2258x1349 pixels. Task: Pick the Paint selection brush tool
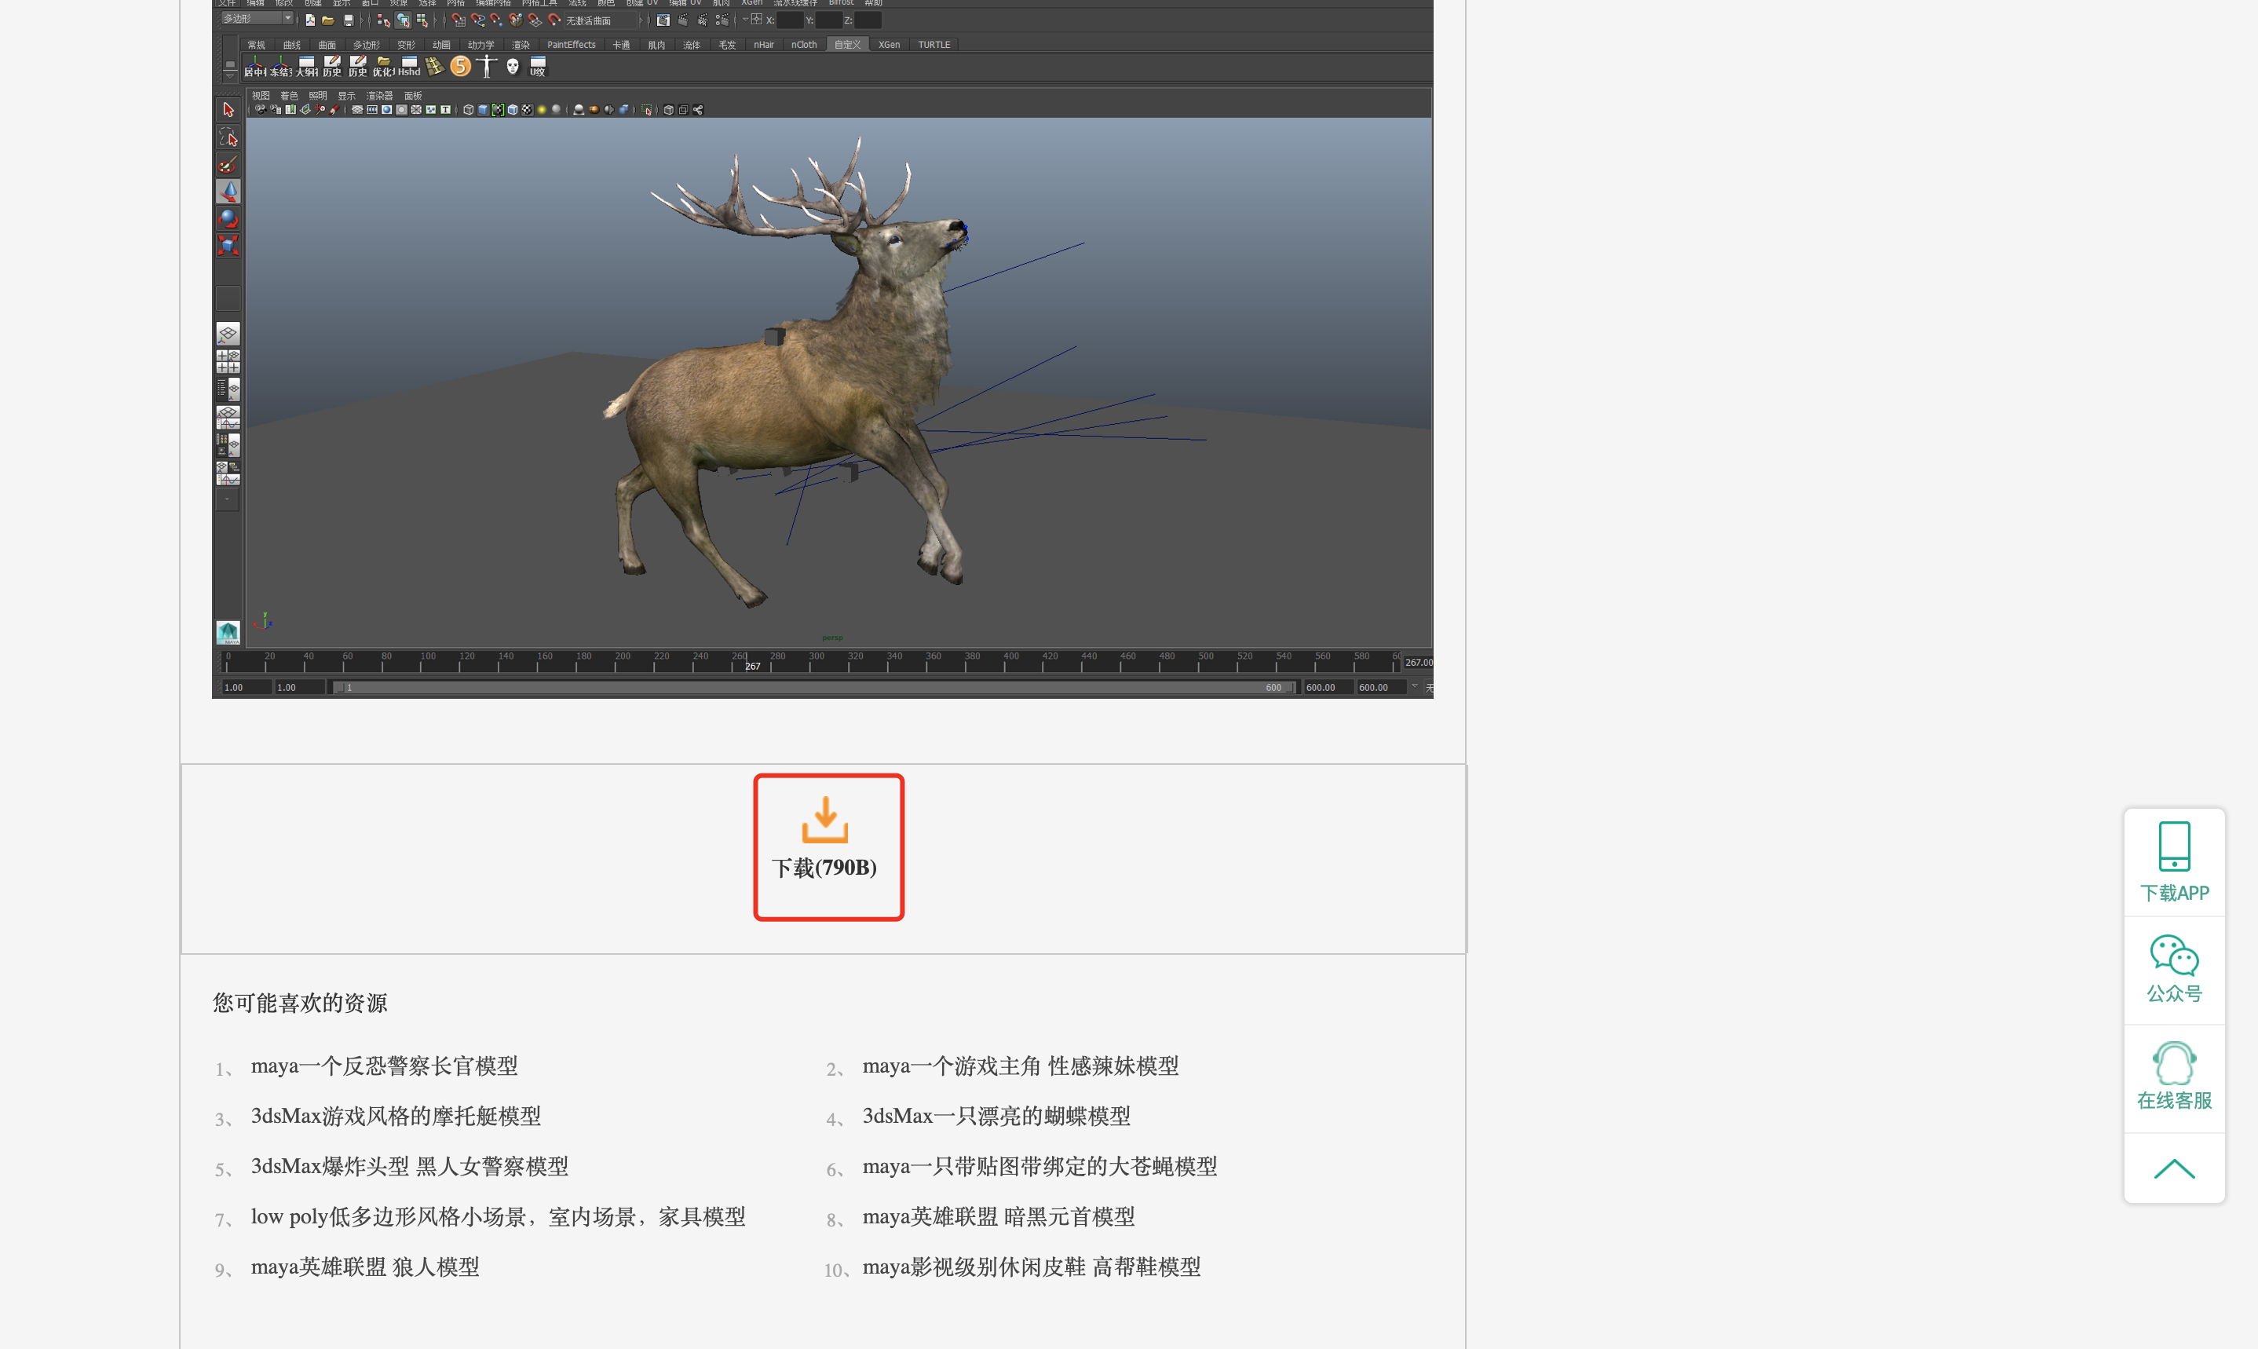coord(228,165)
